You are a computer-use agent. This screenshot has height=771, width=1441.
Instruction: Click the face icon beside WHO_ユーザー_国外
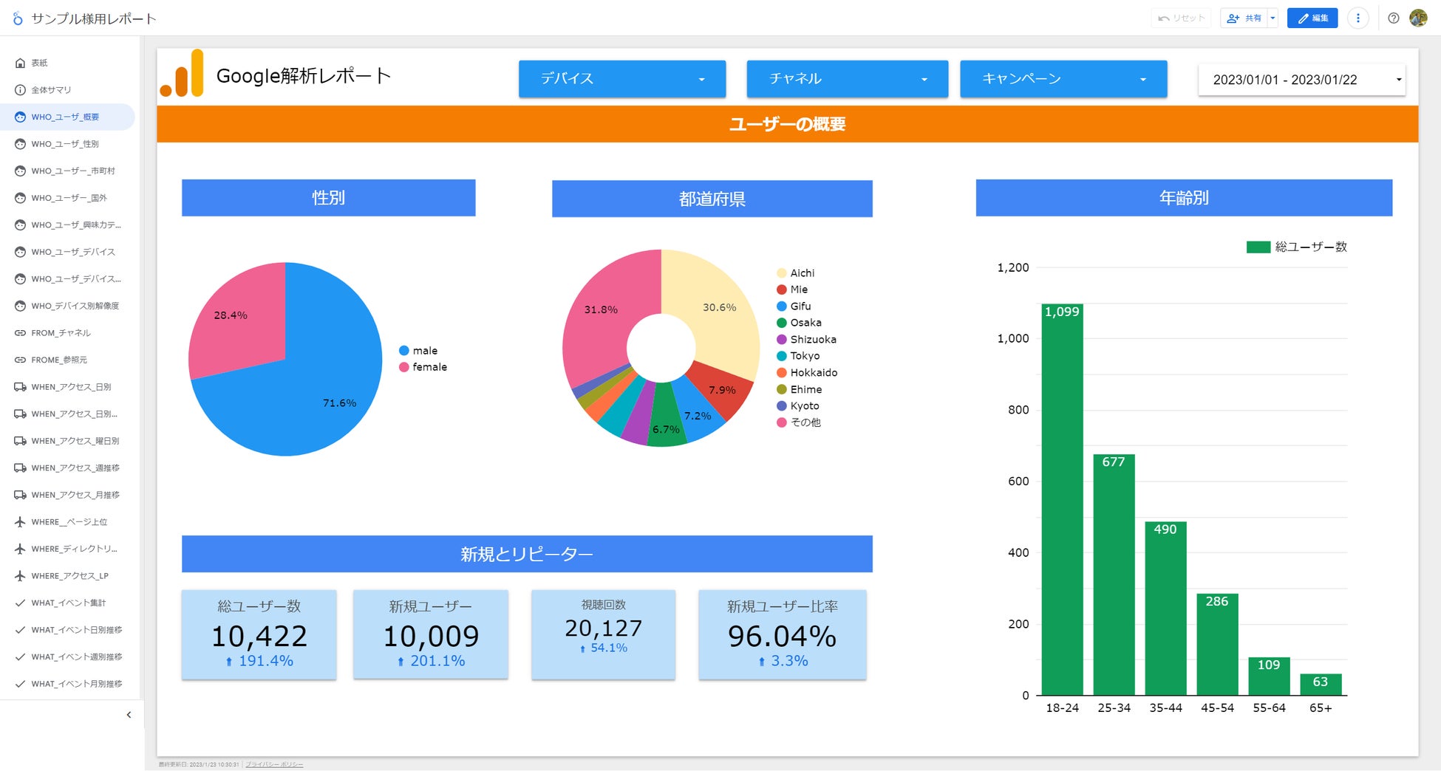tap(21, 198)
